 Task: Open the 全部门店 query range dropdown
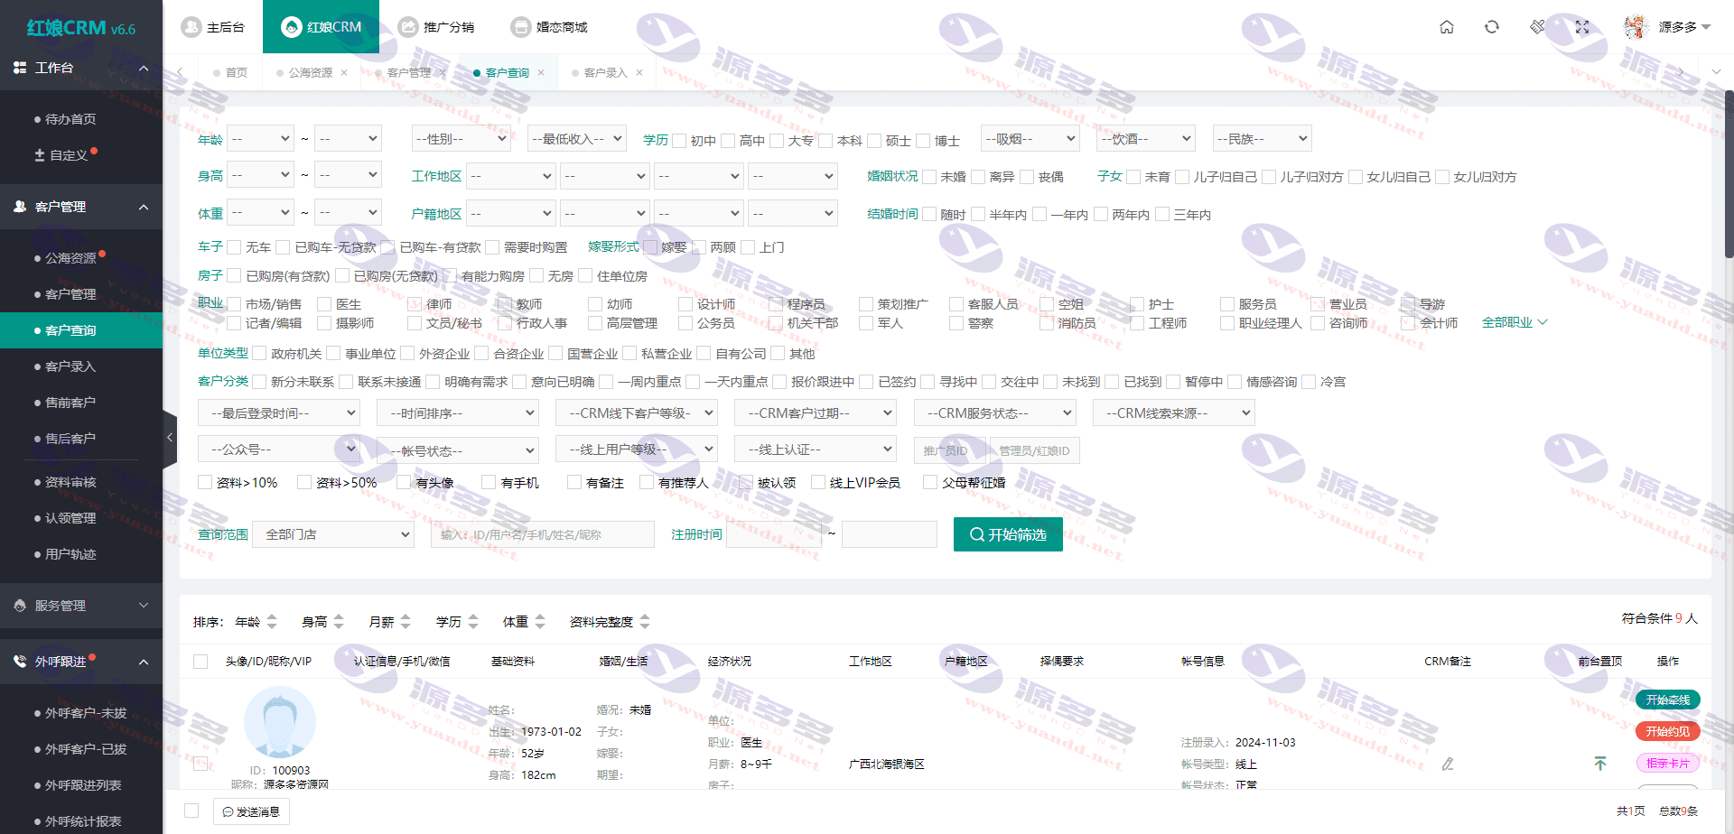coord(332,534)
